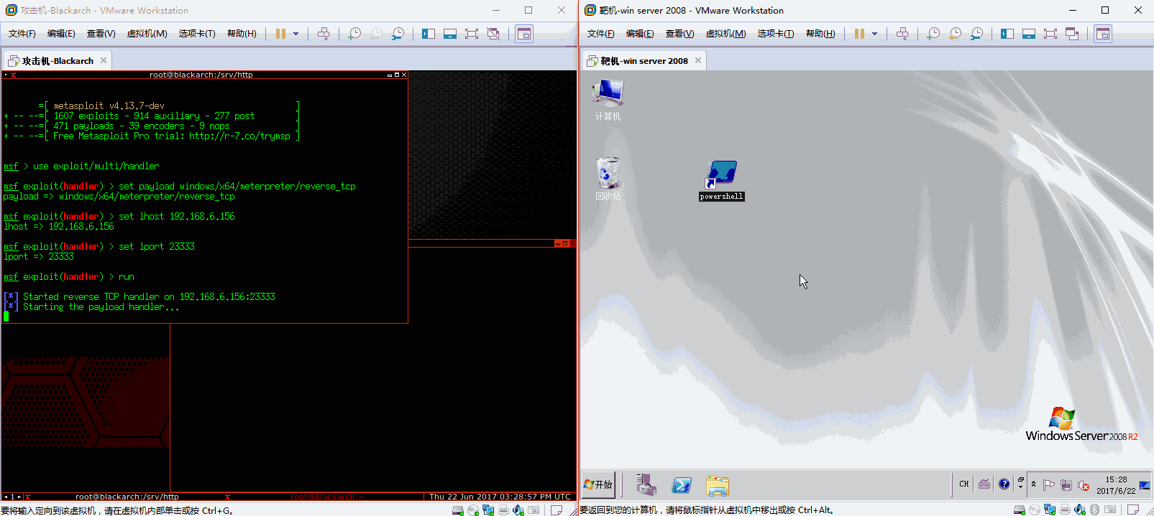Send Ctrl+Alt+Del to win server 2008
The height and width of the screenshot is (516, 1154).
tap(902, 34)
